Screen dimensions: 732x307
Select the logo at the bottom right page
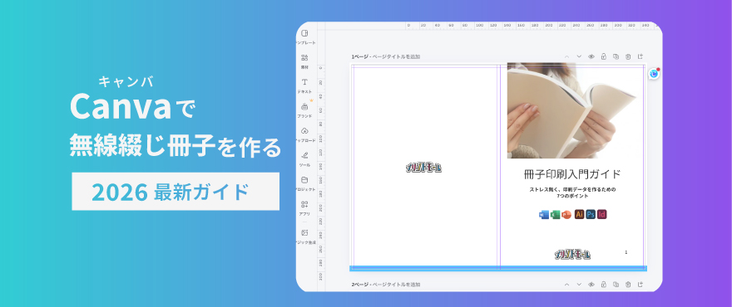pyautogui.click(x=572, y=255)
